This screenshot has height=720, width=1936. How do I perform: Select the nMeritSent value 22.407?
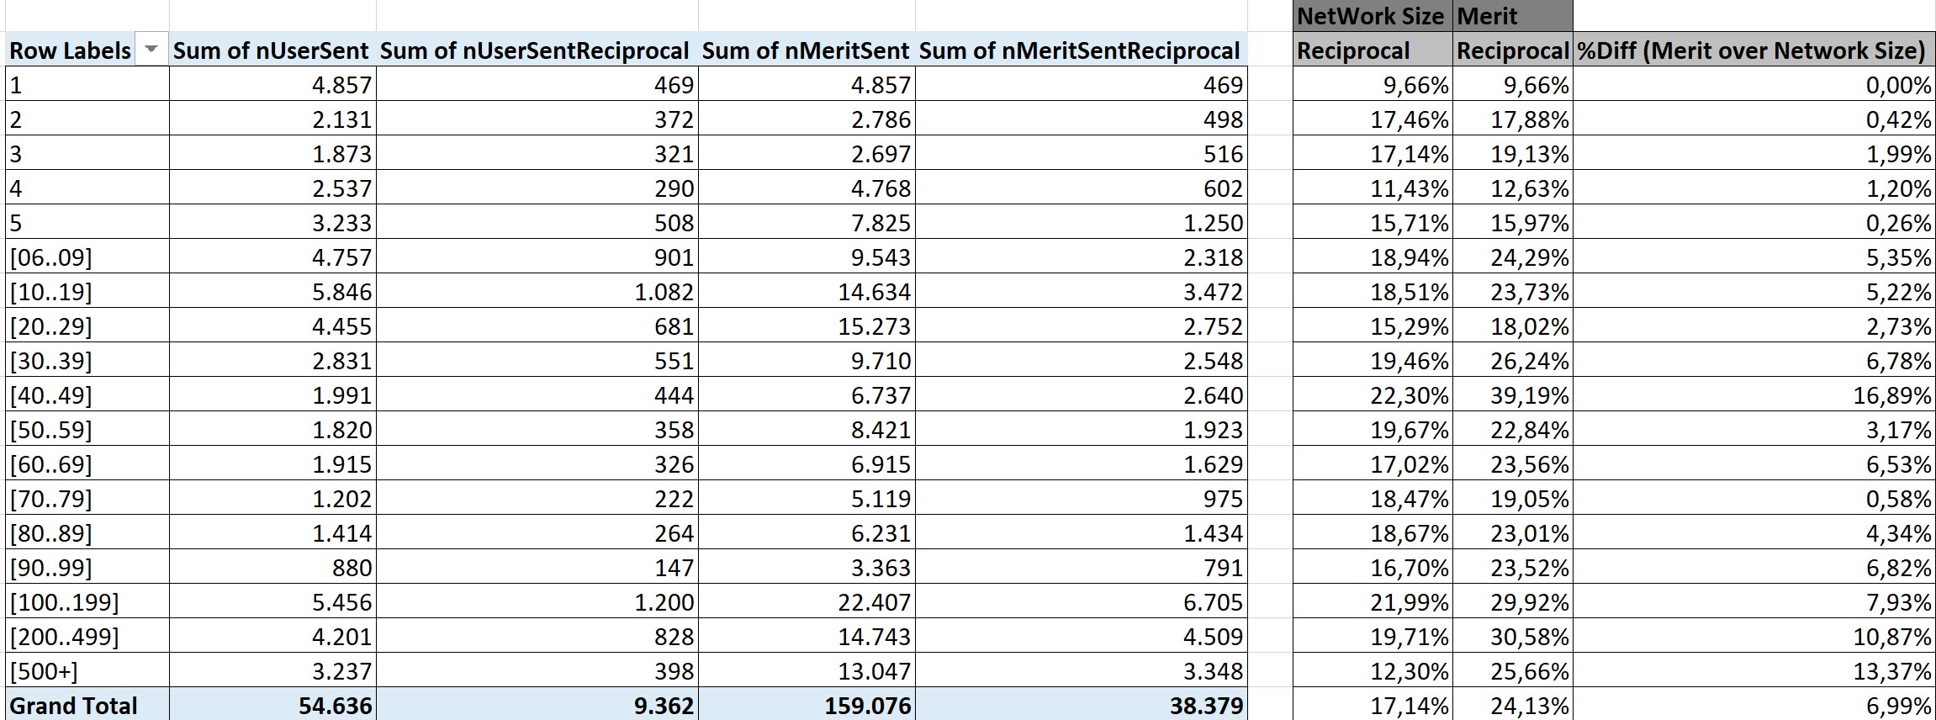point(807,601)
